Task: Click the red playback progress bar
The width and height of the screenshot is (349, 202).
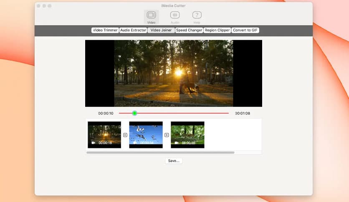Action: 174,113
